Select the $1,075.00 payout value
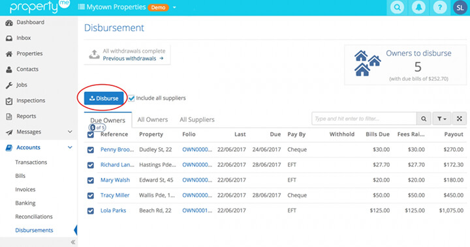Viewport: 470px width, 247px height. 451,211
